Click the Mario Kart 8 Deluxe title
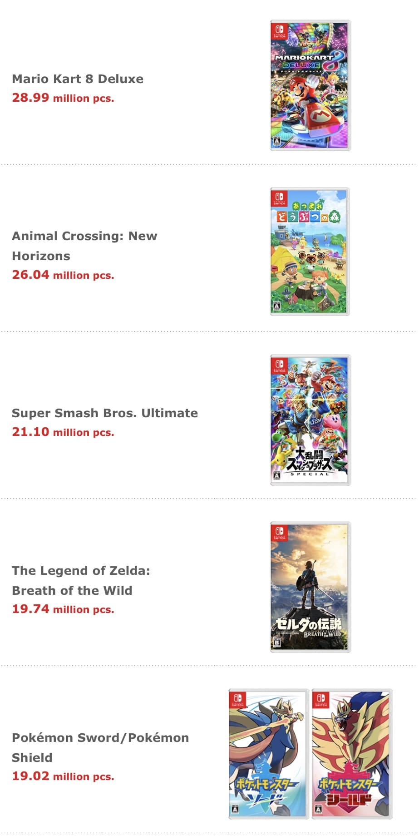419x840 pixels. (78, 79)
